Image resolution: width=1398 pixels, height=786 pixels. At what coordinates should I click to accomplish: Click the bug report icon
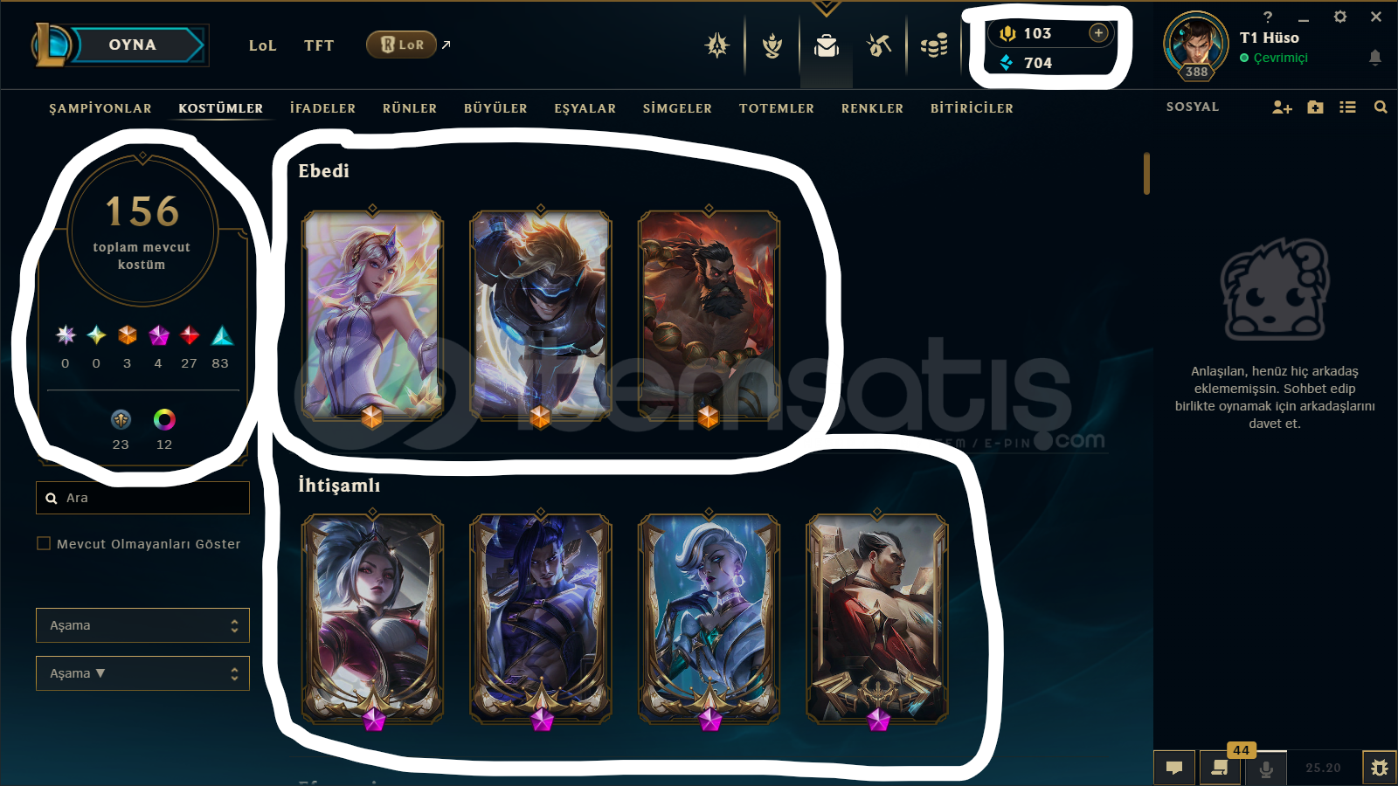point(1380,768)
